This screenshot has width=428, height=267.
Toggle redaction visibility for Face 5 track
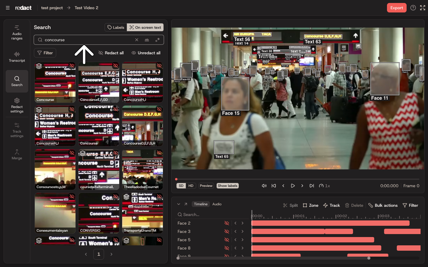[227, 240]
